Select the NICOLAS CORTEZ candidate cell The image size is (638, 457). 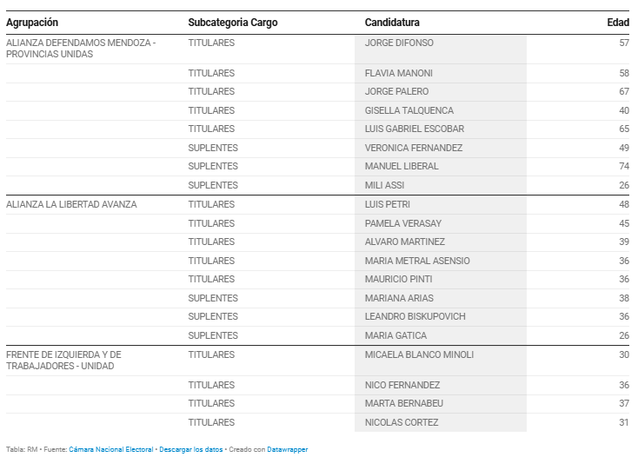(402, 422)
